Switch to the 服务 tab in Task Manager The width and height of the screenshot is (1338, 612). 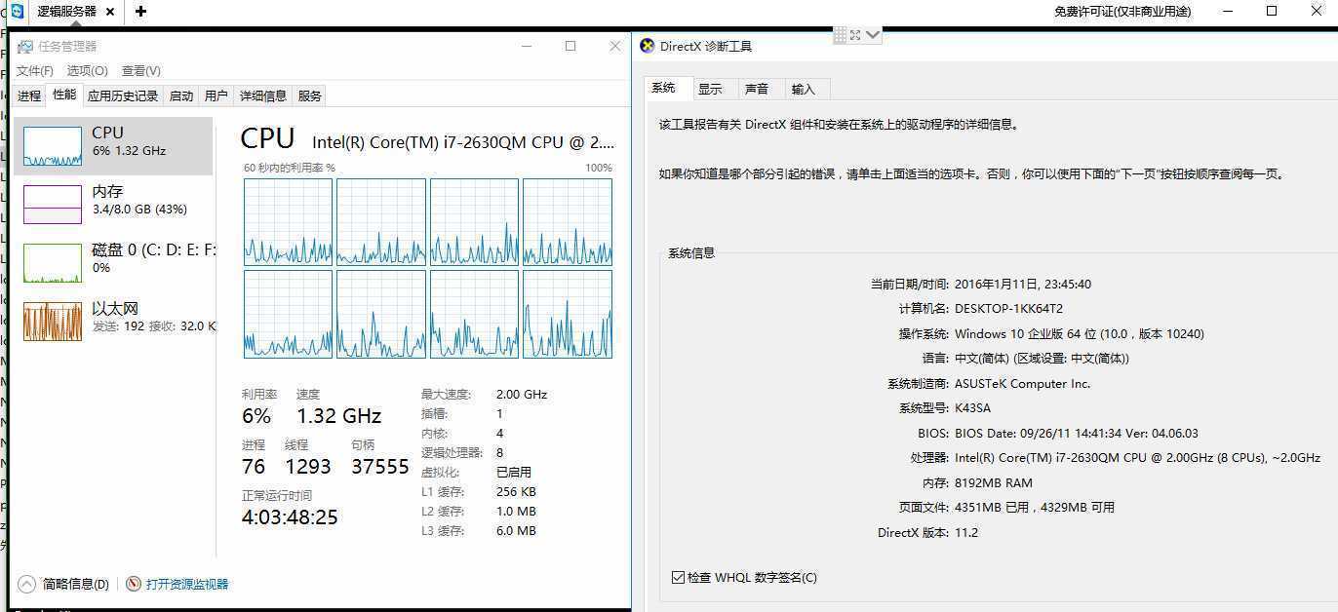(x=310, y=96)
